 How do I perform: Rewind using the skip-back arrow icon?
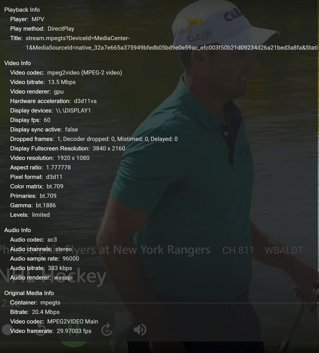point(41,329)
